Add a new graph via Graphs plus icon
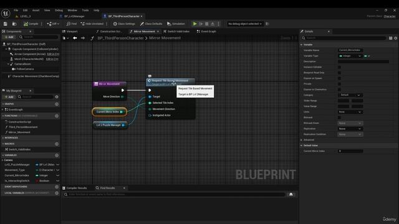Image resolution: width=399 pixels, height=224 pixels. click(x=57, y=104)
